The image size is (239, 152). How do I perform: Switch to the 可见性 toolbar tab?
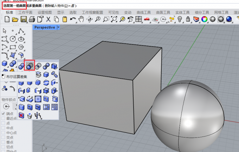coord(114,12)
